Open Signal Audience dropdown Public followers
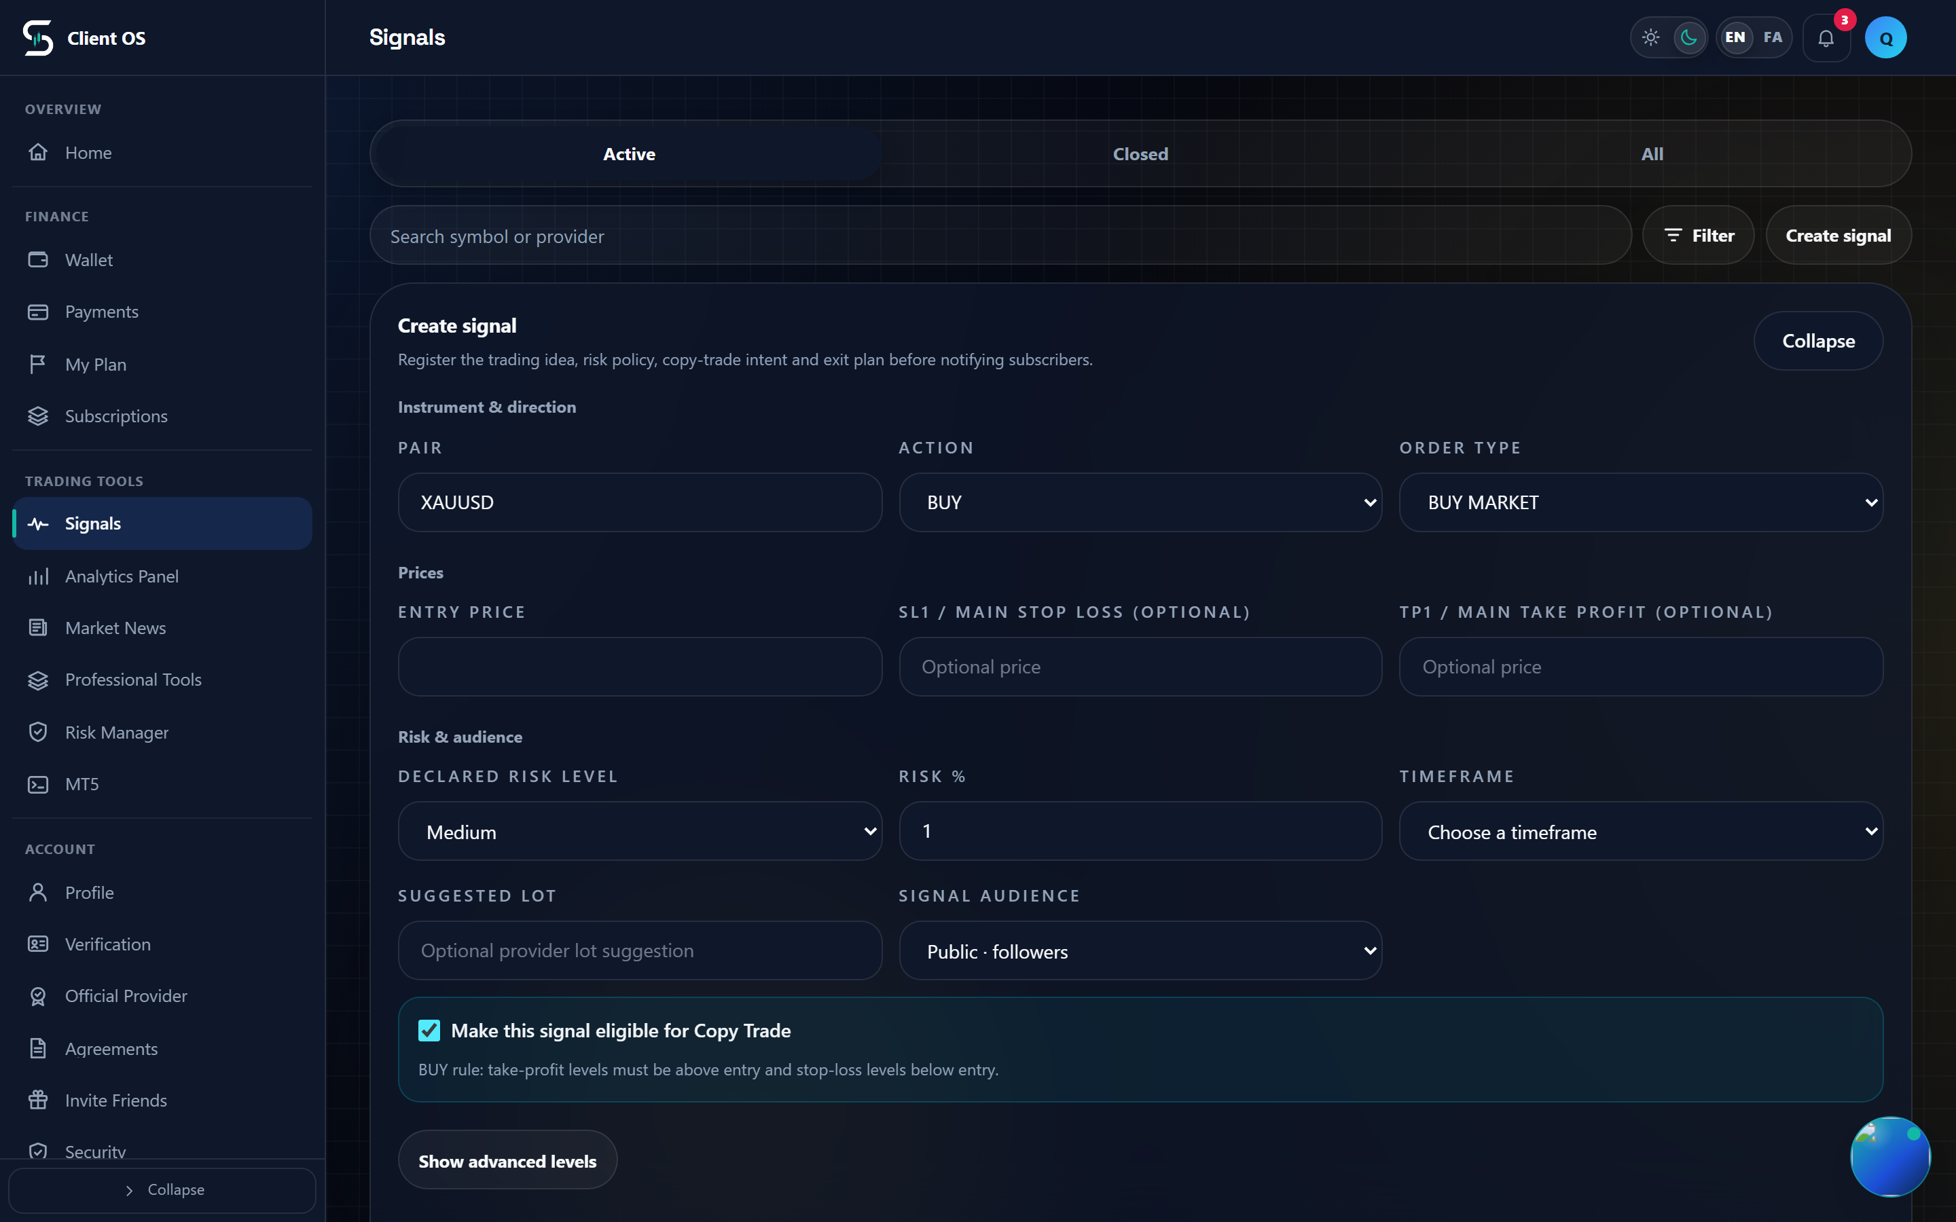Screen dimensions: 1956x1222 [x=1140, y=951]
